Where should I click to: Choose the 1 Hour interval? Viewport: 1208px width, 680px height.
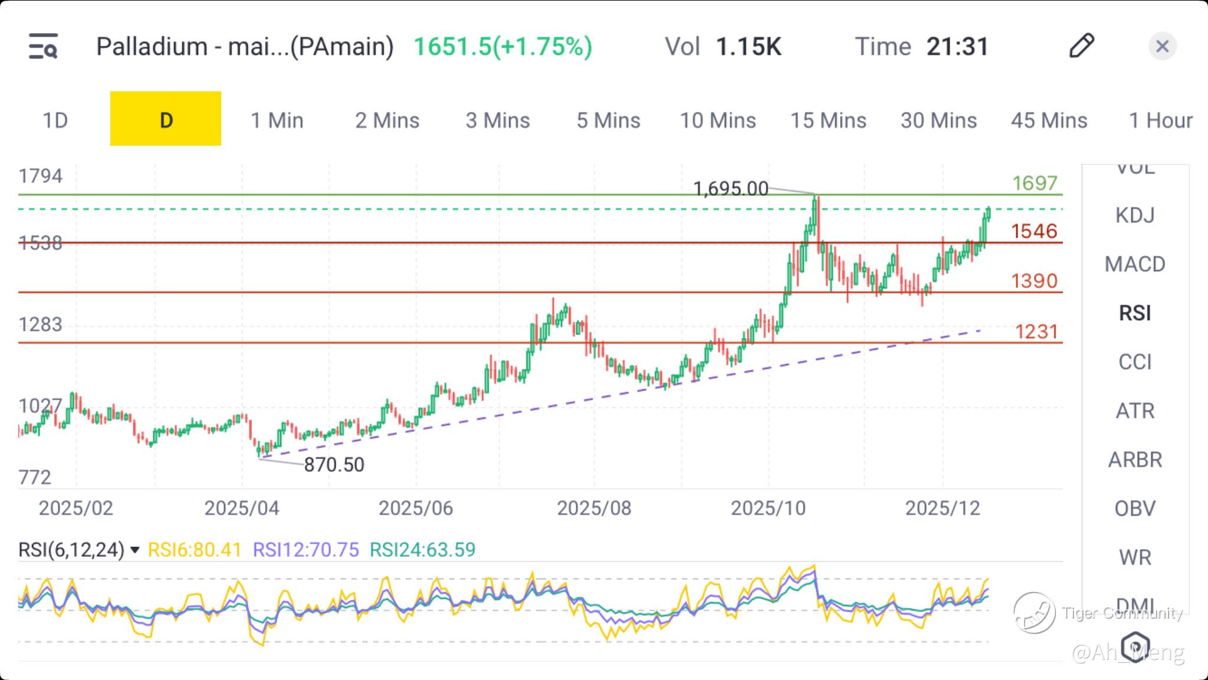(1160, 120)
